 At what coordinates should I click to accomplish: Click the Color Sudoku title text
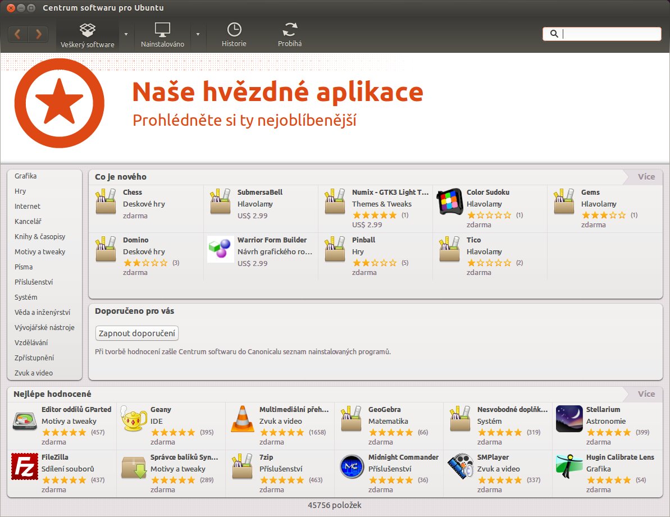coord(488,192)
